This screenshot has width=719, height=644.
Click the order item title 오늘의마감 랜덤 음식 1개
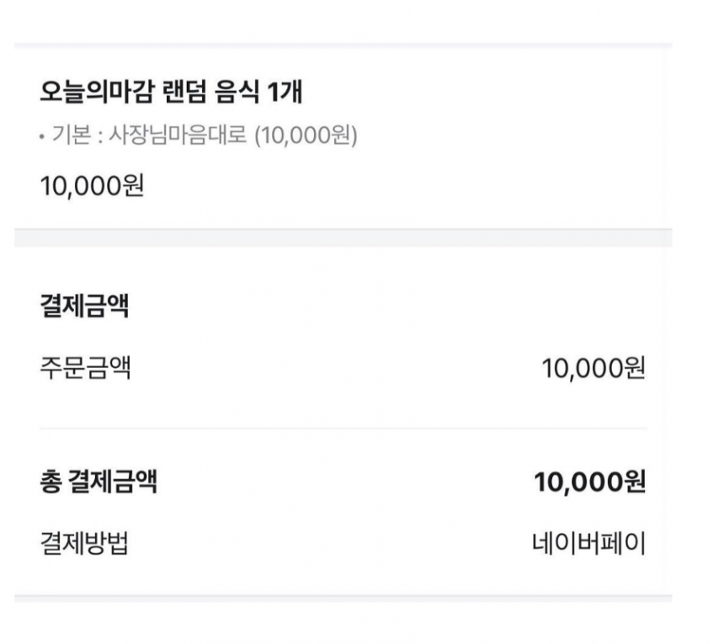tap(171, 93)
